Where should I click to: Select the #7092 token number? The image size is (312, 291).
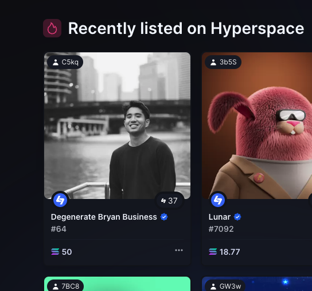pos(221,229)
